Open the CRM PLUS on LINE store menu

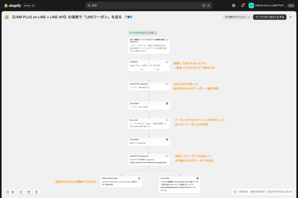pyautogui.click(x=272, y=6)
